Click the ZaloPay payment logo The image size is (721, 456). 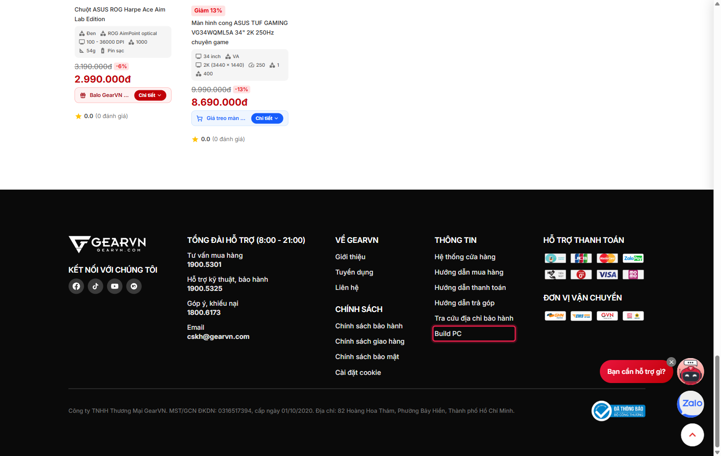pos(633,258)
